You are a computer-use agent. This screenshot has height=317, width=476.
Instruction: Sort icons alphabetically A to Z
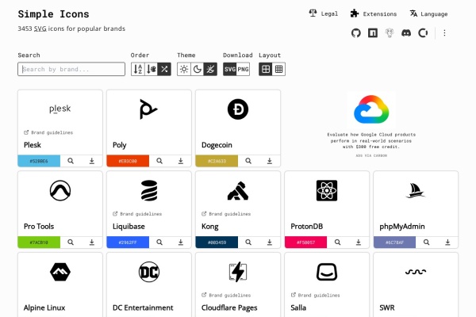point(138,69)
